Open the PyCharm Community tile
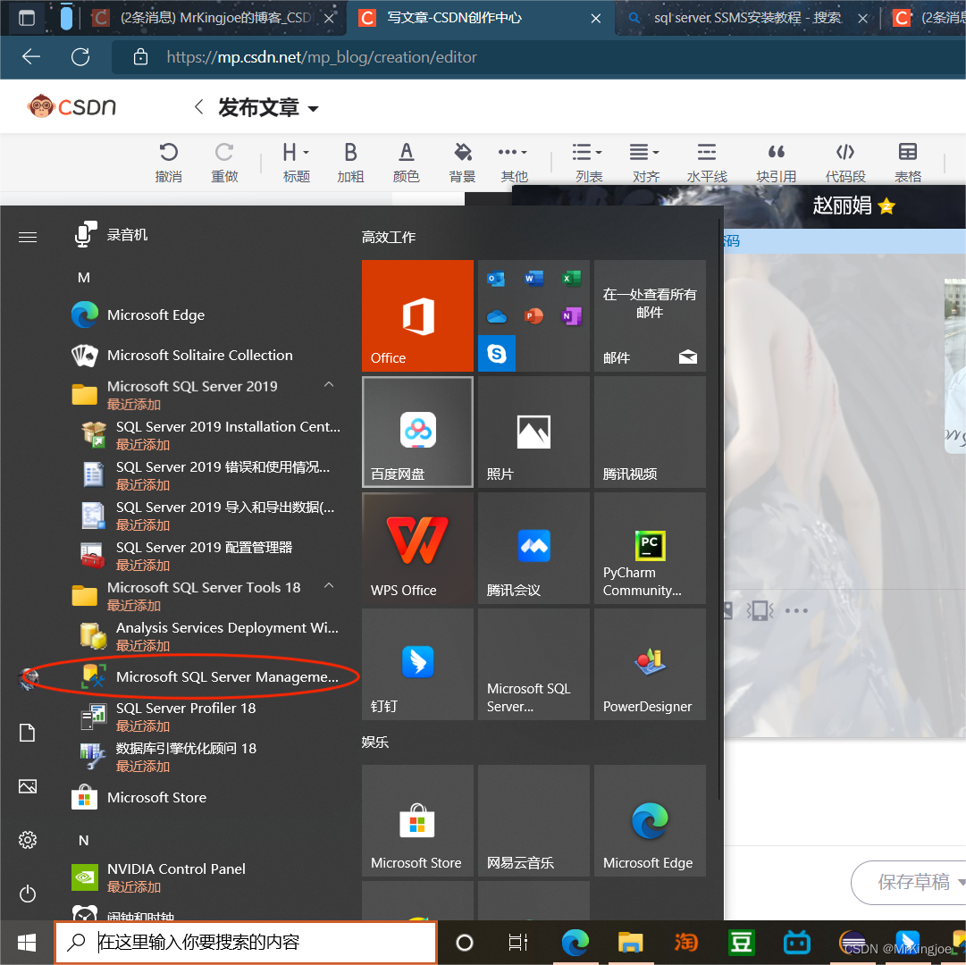This screenshot has height=965, width=966. click(650, 548)
